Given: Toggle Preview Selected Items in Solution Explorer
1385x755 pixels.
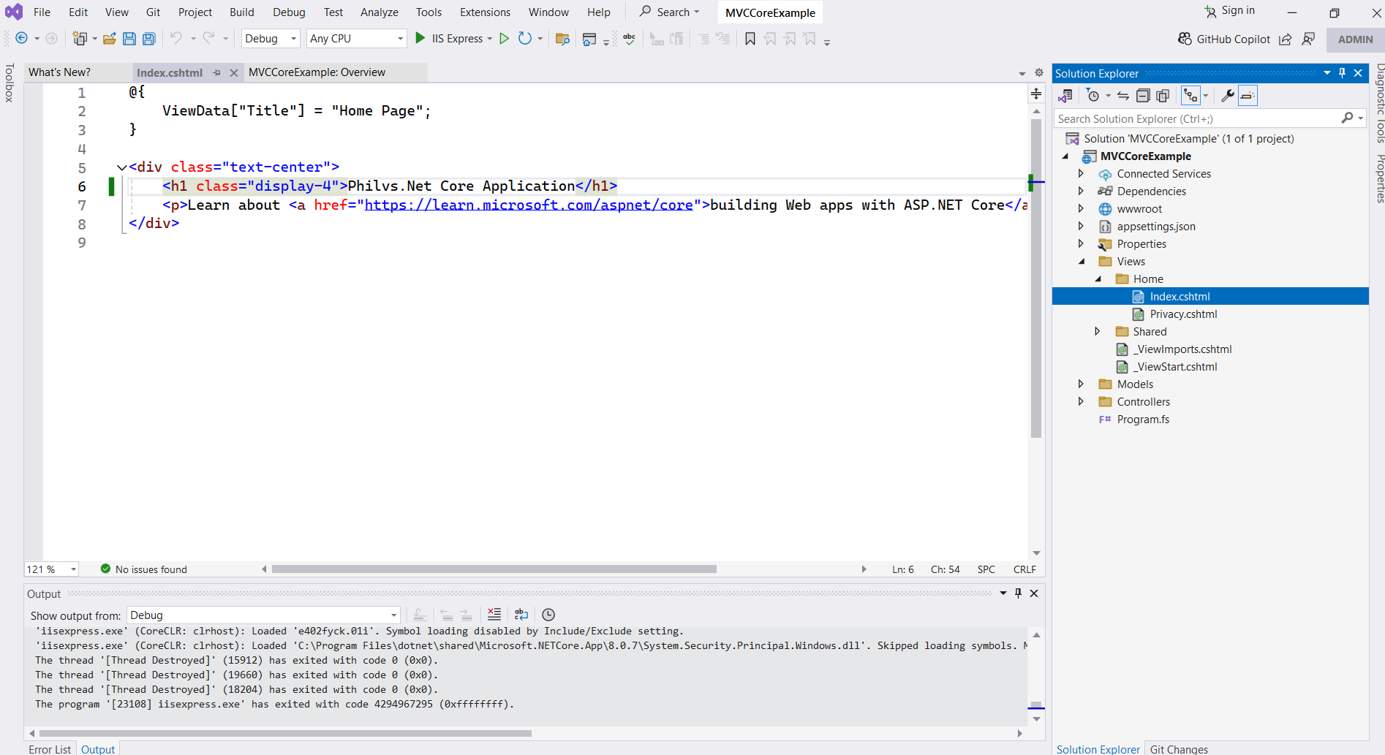Looking at the screenshot, I should coord(1248,96).
